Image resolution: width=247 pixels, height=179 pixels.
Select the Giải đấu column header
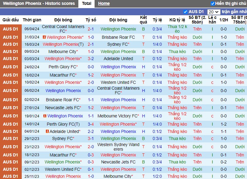coord(10,20)
